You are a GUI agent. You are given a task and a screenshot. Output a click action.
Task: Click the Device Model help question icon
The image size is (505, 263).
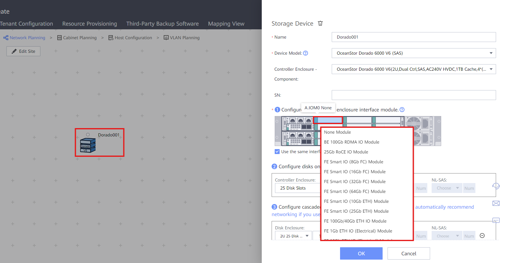pyautogui.click(x=306, y=53)
